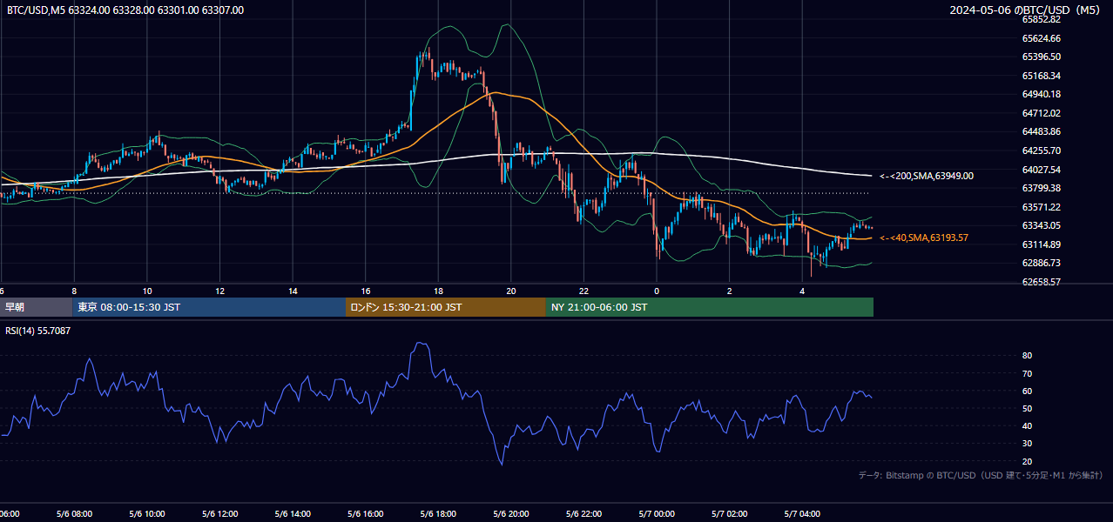Click price axis value 63114.89
This screenshot has height=522, width=1113.
tap(1041, 244)
